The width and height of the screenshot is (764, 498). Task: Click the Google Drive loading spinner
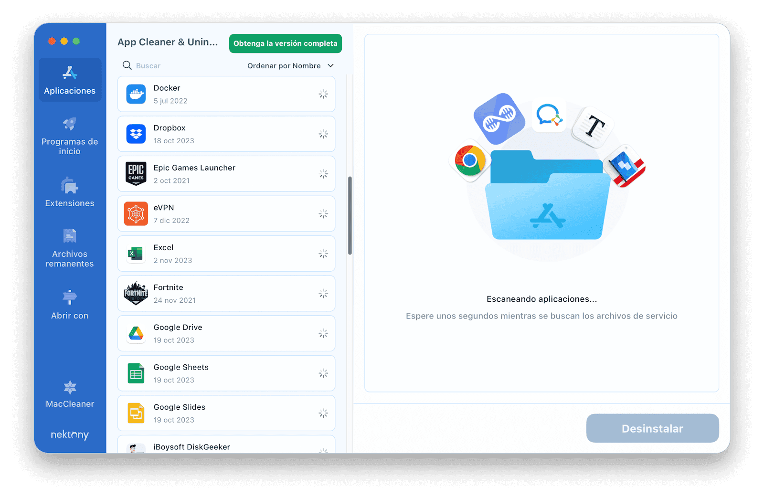click(323, 333)
